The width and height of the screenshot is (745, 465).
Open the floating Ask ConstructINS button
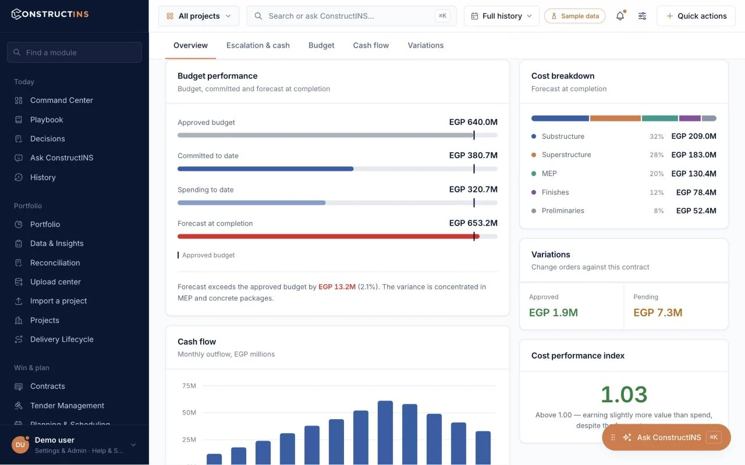pos(666,437)
